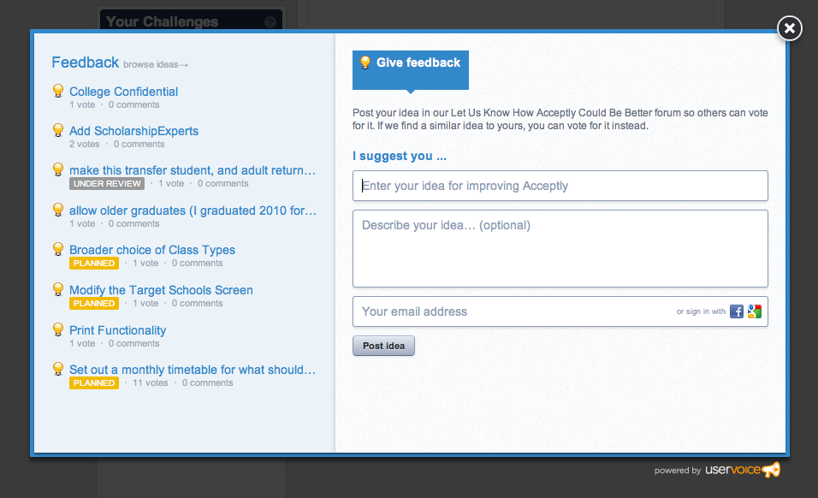Open Broader choice of Class Types idea

point(152,251)
